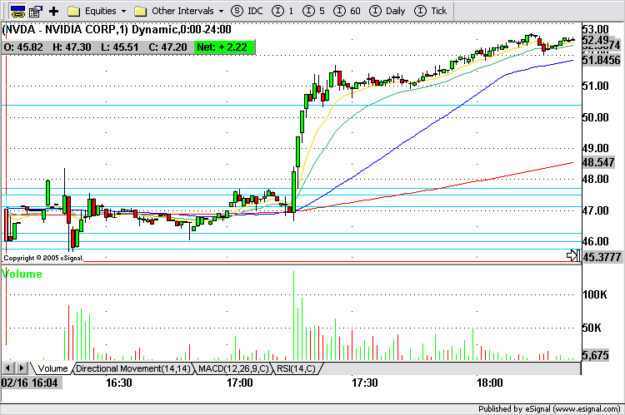Click the left tab scroll arrow
625x415 pixels.
pyautogui.click(x=8, y=368)
